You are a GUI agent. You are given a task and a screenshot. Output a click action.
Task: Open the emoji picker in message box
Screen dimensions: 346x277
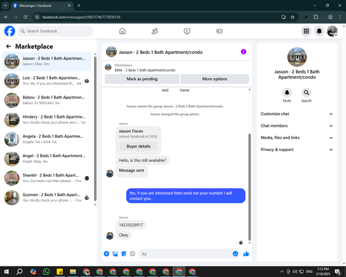pyautogui.click(x=235, y=253)
